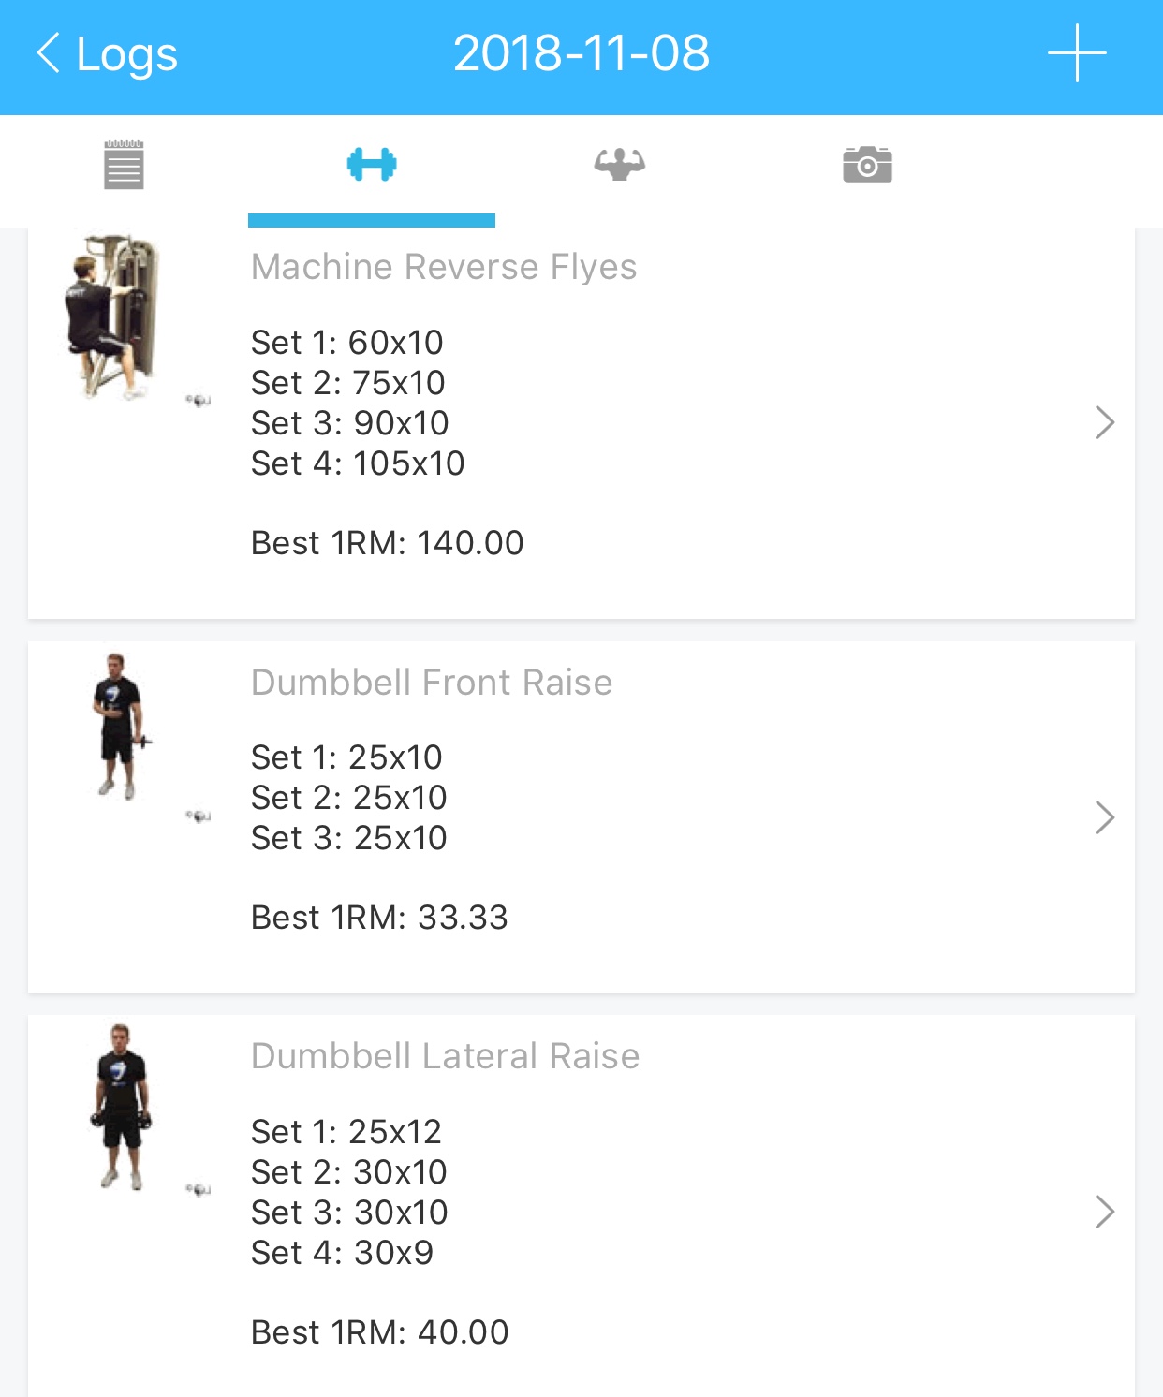Viewport: 1163px width, 1397px height.
Task: Open the camera photos tab
Action: pos(867,165)
